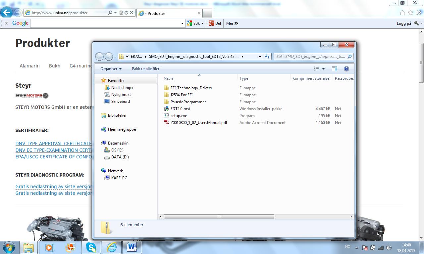Select EFI_Technology_Drivers folder
Screen dimensions: 424x254
pyautogui.click(x=191, y=88)
